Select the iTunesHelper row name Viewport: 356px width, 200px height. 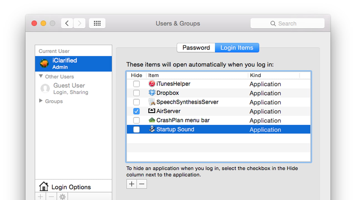[173, 84]
